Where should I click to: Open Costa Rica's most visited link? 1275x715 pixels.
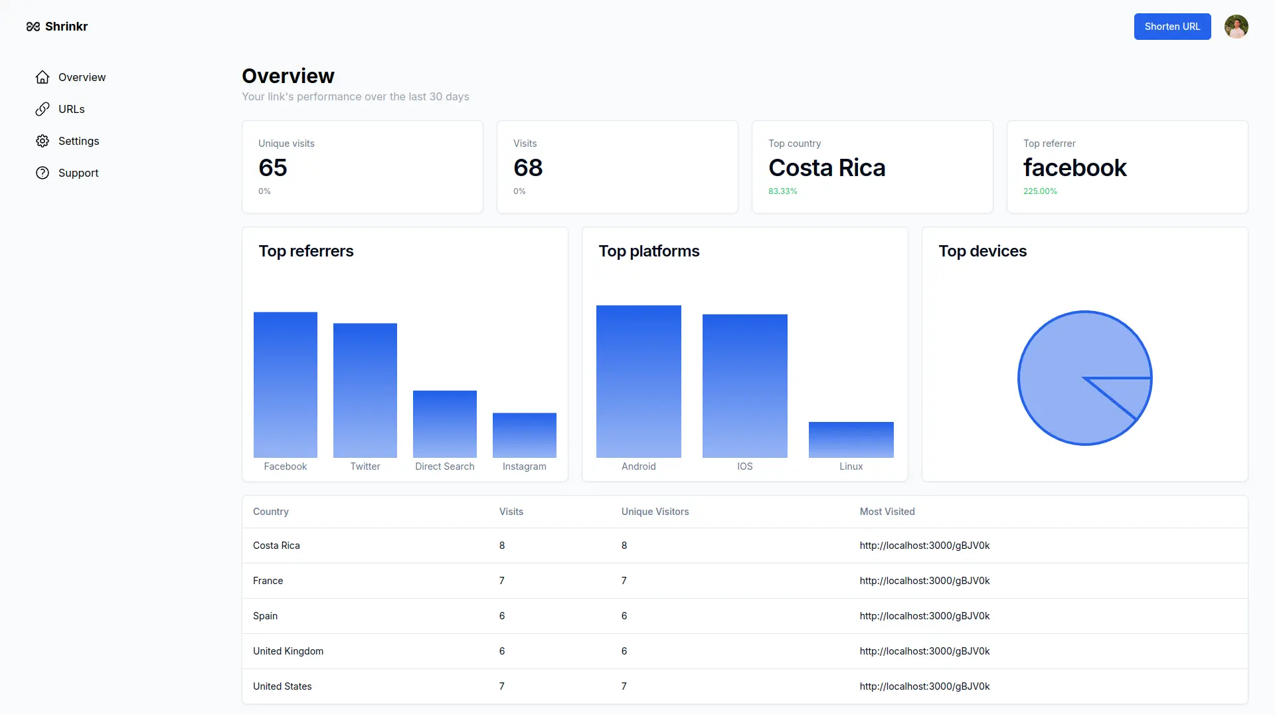point(924,546)
